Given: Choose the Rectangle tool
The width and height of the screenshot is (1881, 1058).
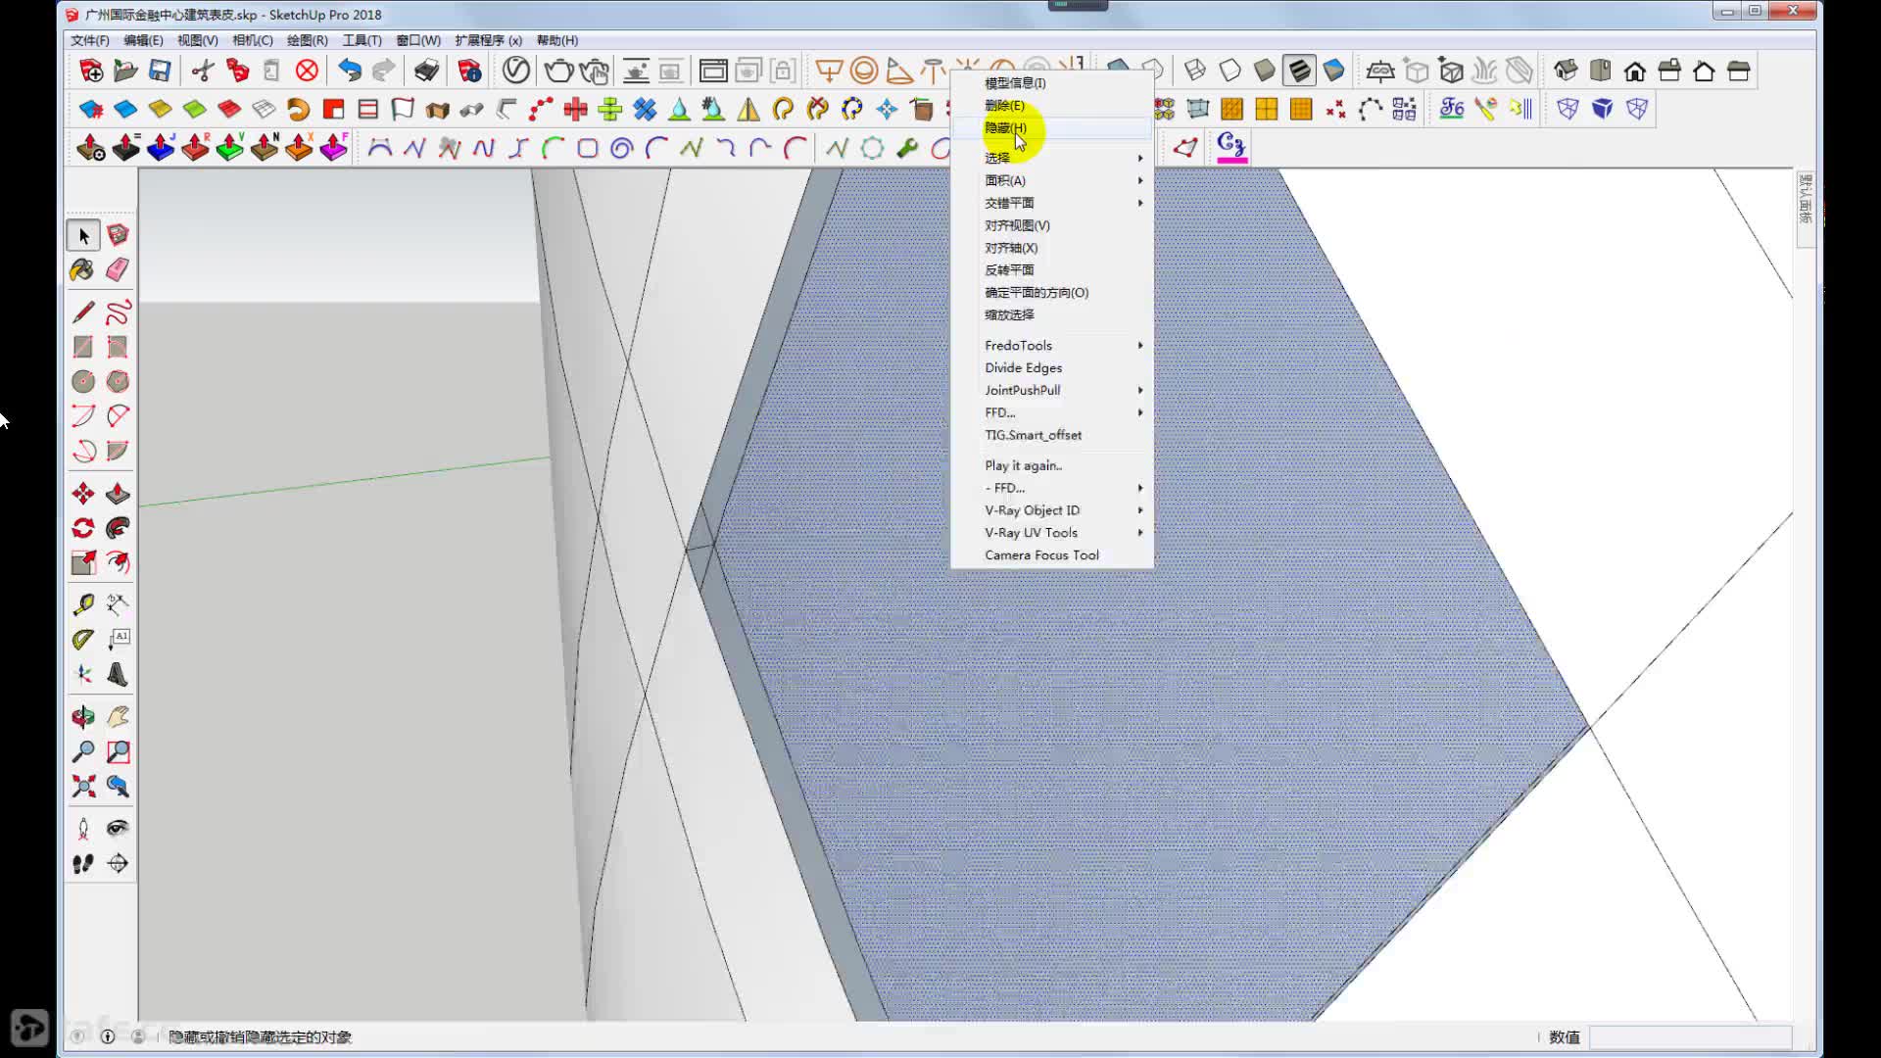Looking at the screenshot, I should [x=83, y=347].
